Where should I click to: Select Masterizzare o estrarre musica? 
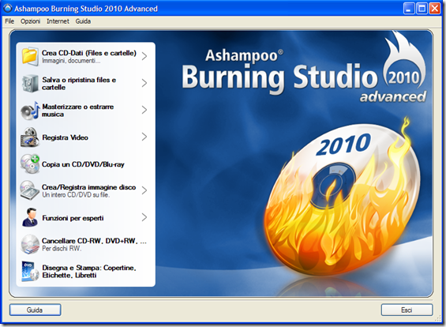point(77,111)
